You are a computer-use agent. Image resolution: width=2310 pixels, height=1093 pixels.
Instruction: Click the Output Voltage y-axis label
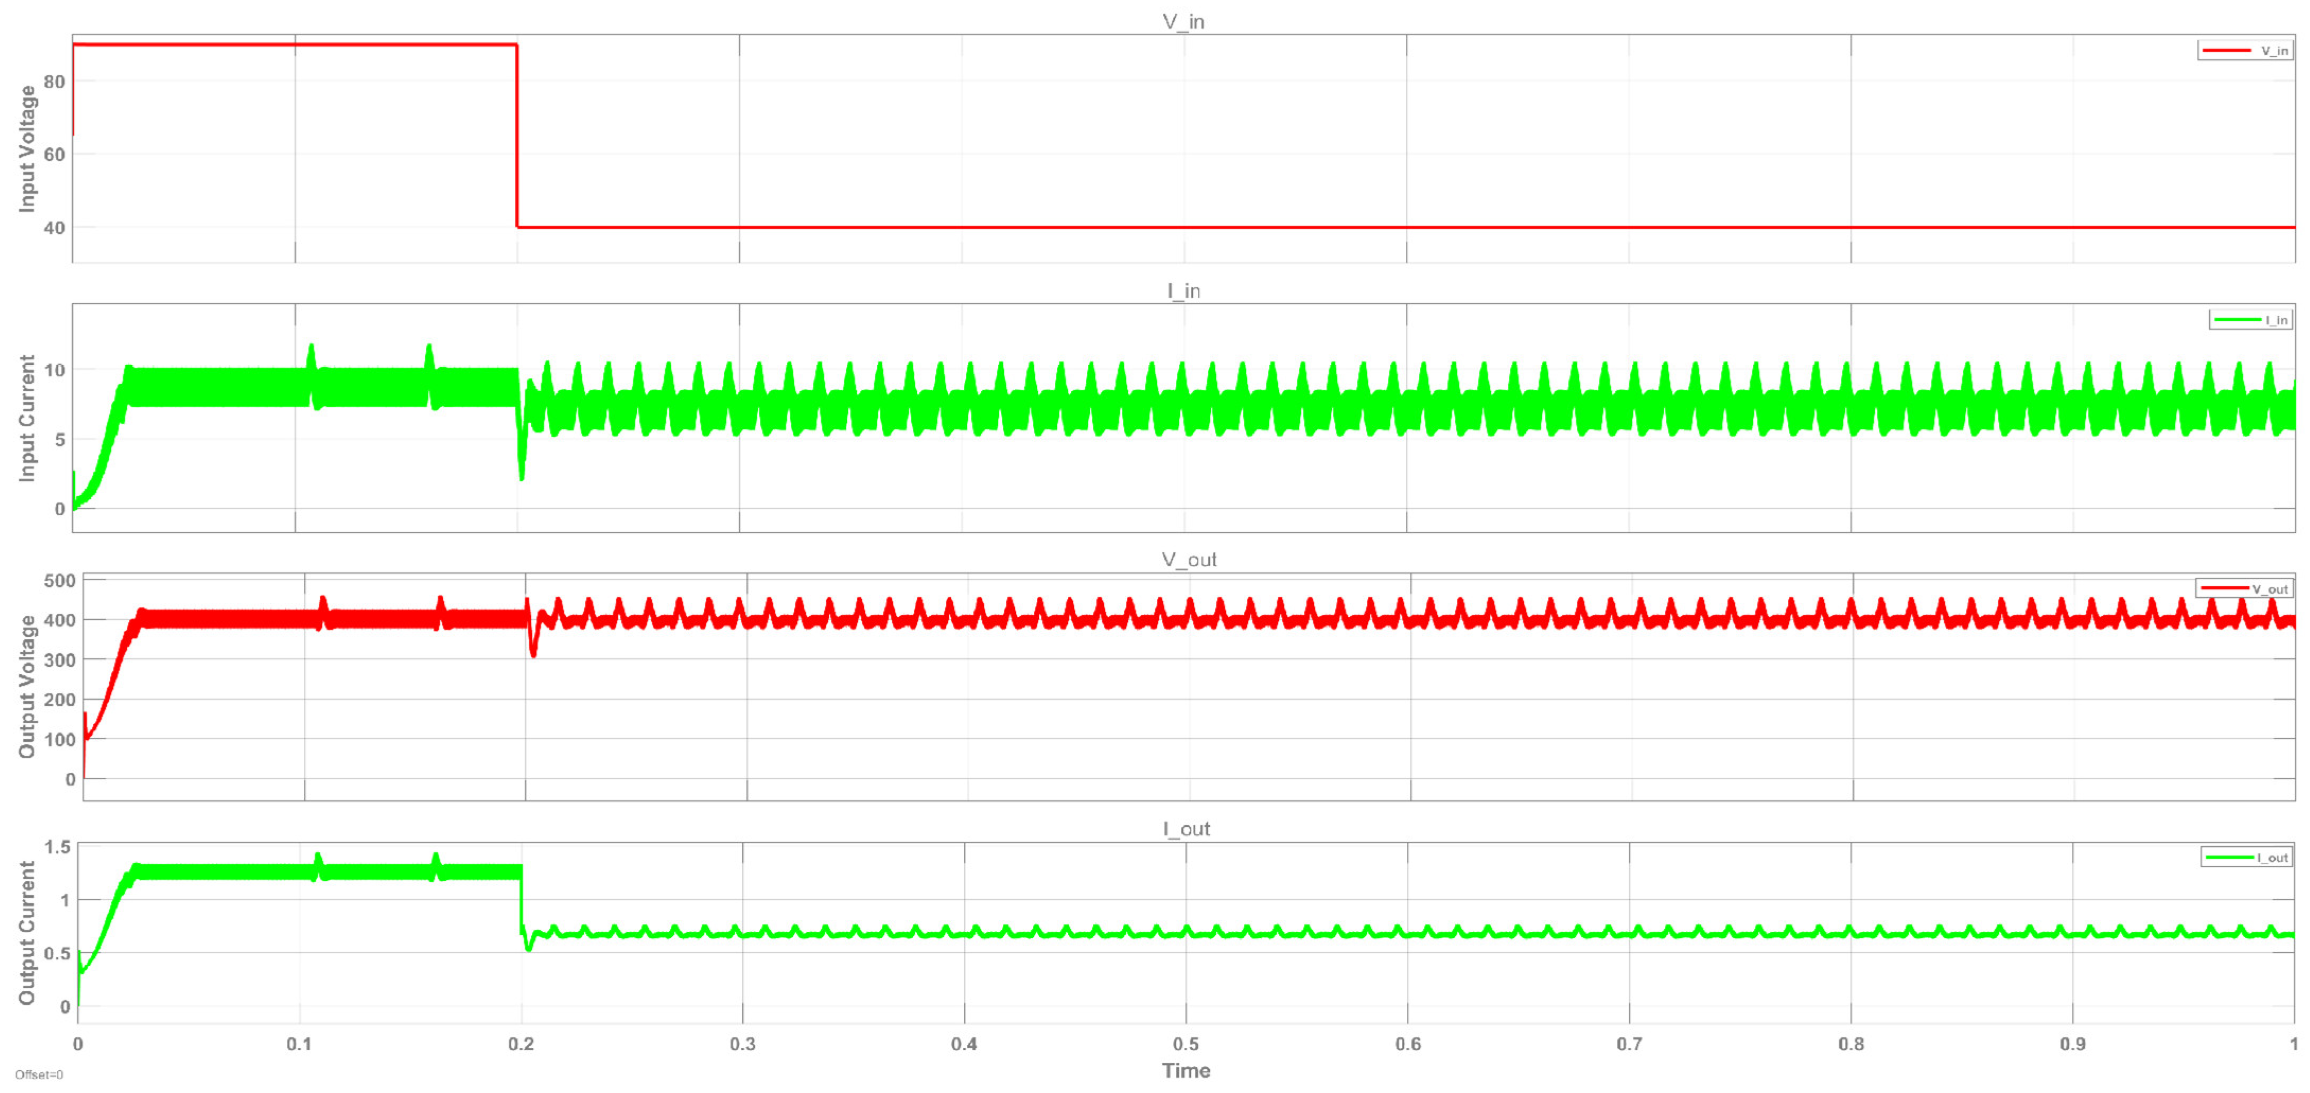click(x=27, y=687)
